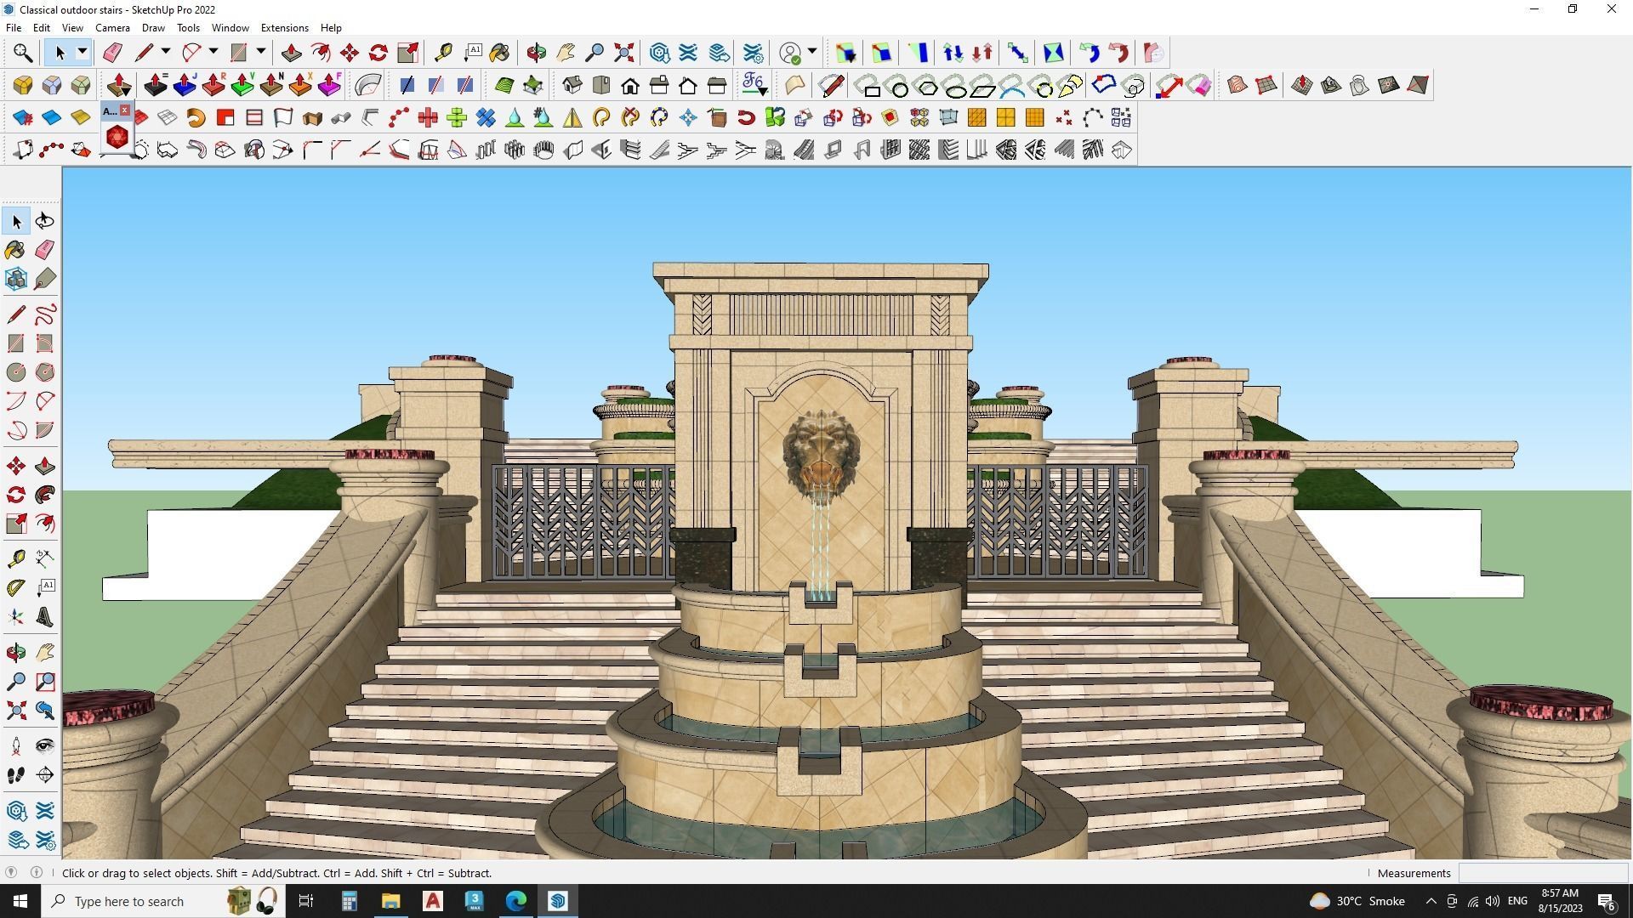Click the taskbar clock showing 8:57 AM
Screen dimensions: 1633x918
pos(1560,901)
